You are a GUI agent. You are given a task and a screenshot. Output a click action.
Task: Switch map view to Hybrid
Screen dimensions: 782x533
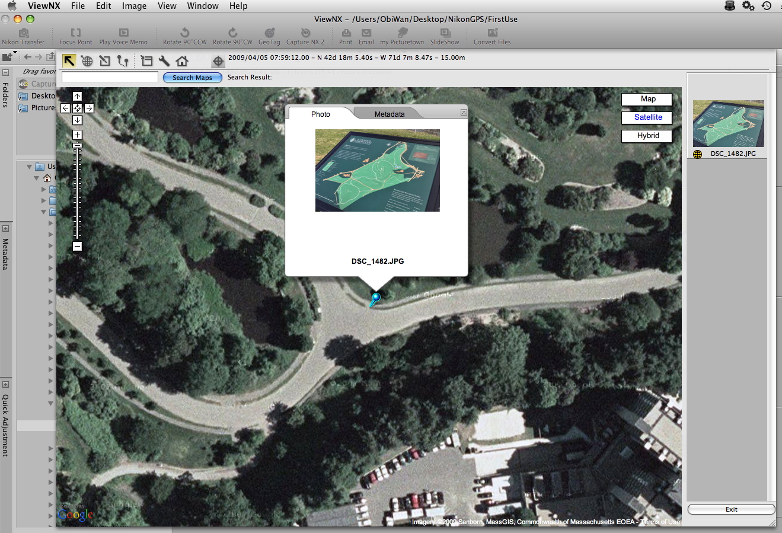pos(647,136)
